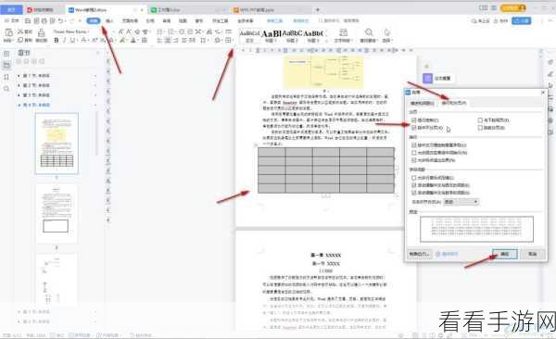Image resolution: width=556 pixels, height=339 pixels.
Task: Enable unchecked Latin word wrap checkbox
Action: (x=414, y=153)
